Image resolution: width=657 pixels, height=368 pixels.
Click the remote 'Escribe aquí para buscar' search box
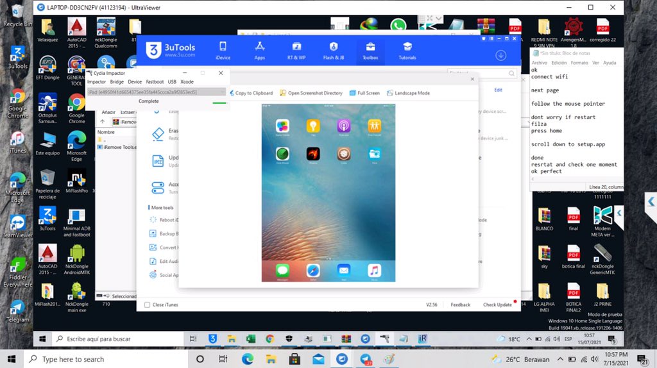(x=117, y=339)
